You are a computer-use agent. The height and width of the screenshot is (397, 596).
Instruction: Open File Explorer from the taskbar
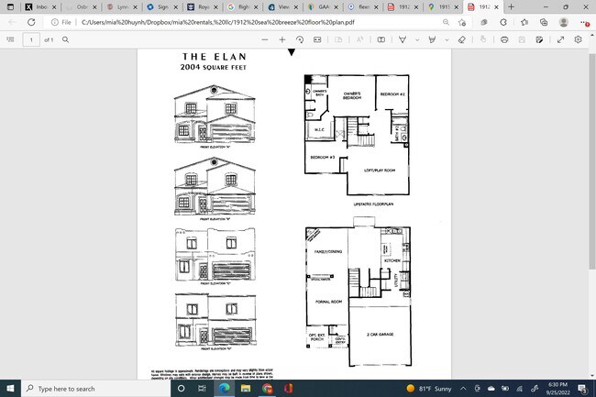point(246,388)
